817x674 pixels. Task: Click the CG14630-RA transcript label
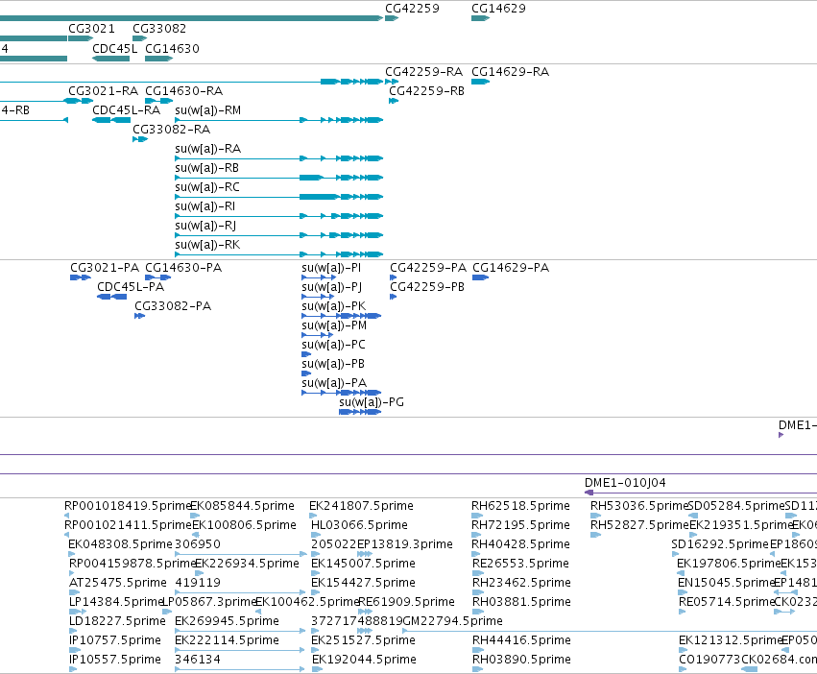coord(184,90)
